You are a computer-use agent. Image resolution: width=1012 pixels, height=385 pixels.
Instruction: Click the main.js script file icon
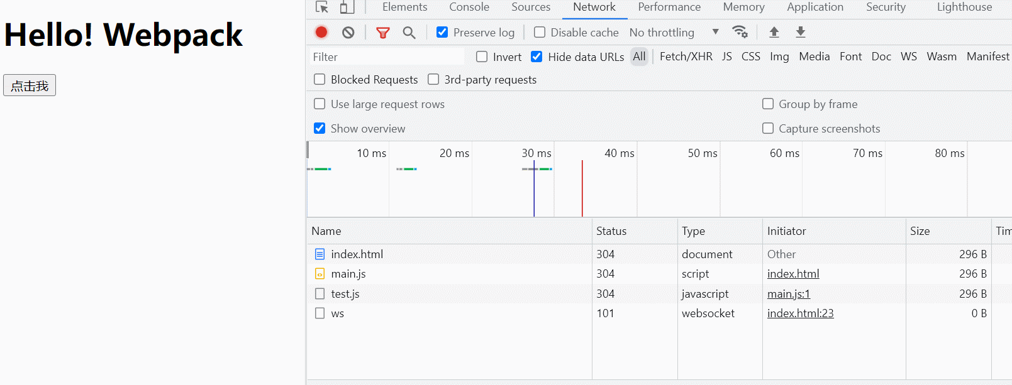tap(320, 274)
